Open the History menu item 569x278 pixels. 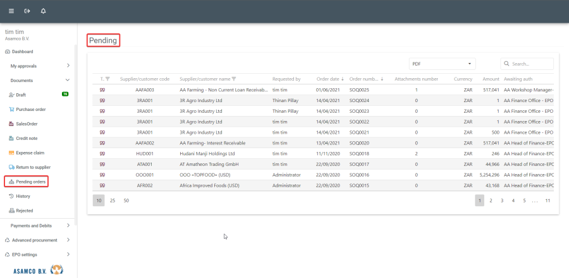click(23, 196)
